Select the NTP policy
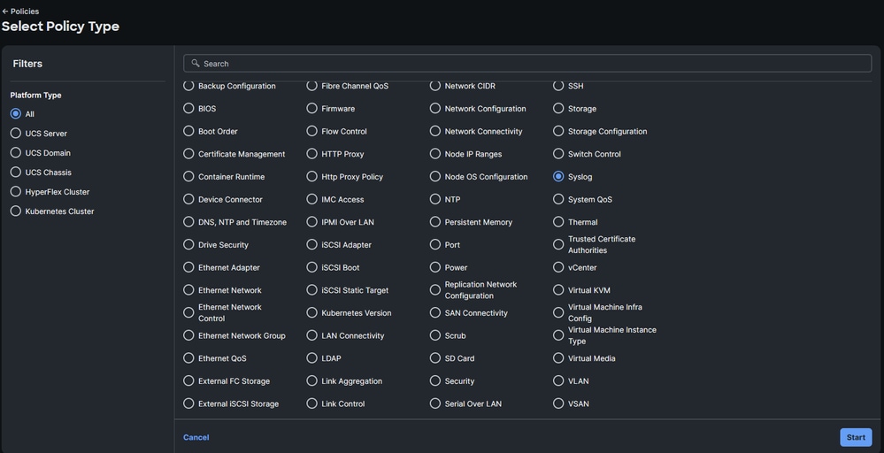The height and width of the screenshot is (453, 884). (435, 199)
